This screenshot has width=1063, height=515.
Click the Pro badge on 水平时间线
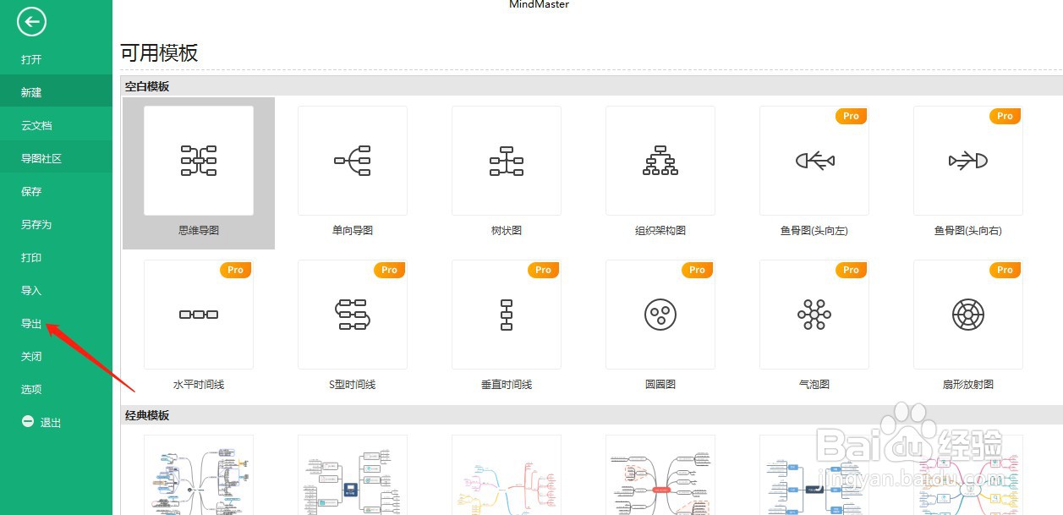tap(235, 270)
